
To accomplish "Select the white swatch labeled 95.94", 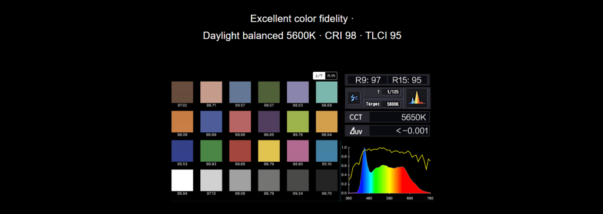I will pos(183,180).
